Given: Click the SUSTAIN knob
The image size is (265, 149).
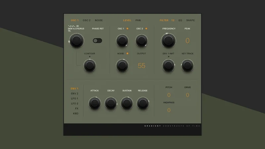Looking at the screenshot, I should tap(127, 103).
